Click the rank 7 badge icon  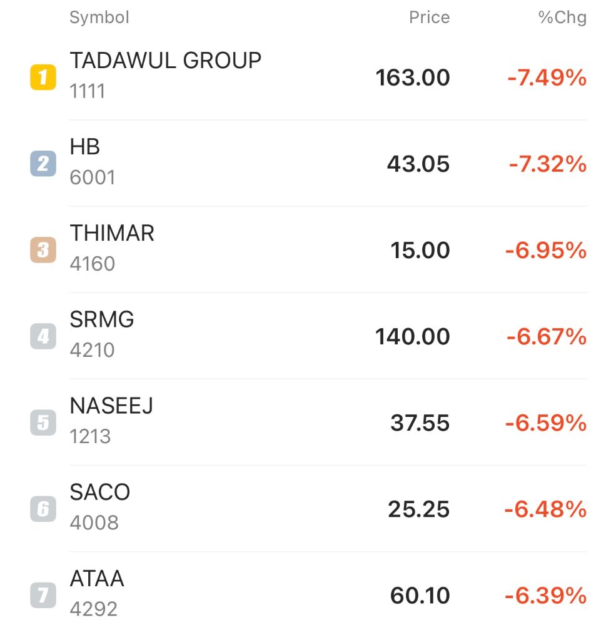43,595
